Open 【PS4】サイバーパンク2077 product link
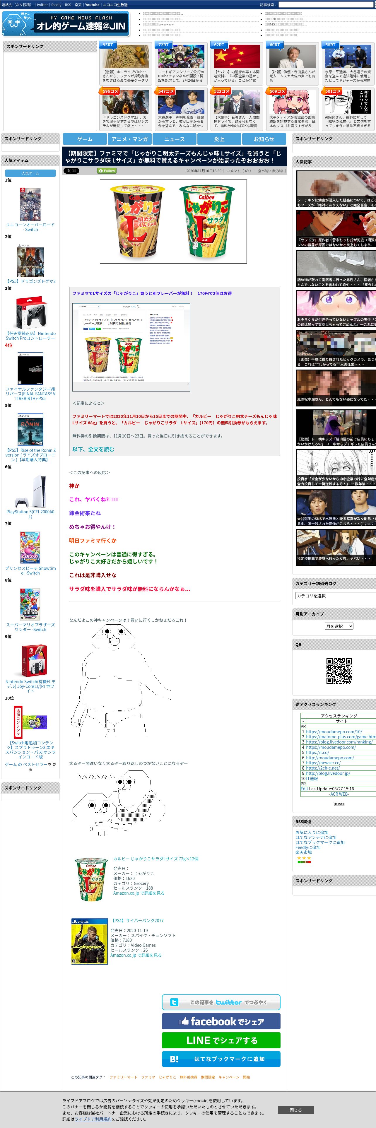 pos(137,920)
